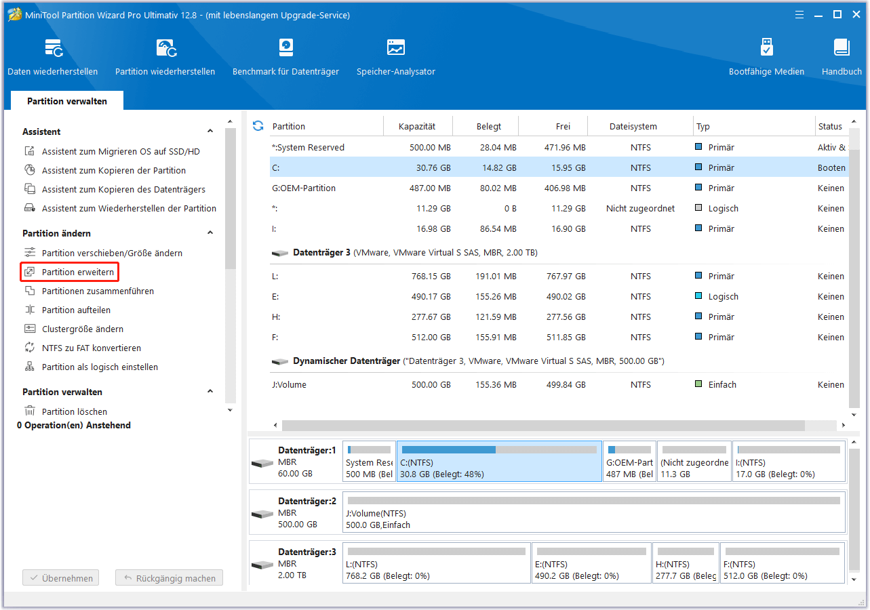This screenshot has height=610, width=870.
Task: Select Datenträger:1 in the disk map
Action: click(296, 462)
